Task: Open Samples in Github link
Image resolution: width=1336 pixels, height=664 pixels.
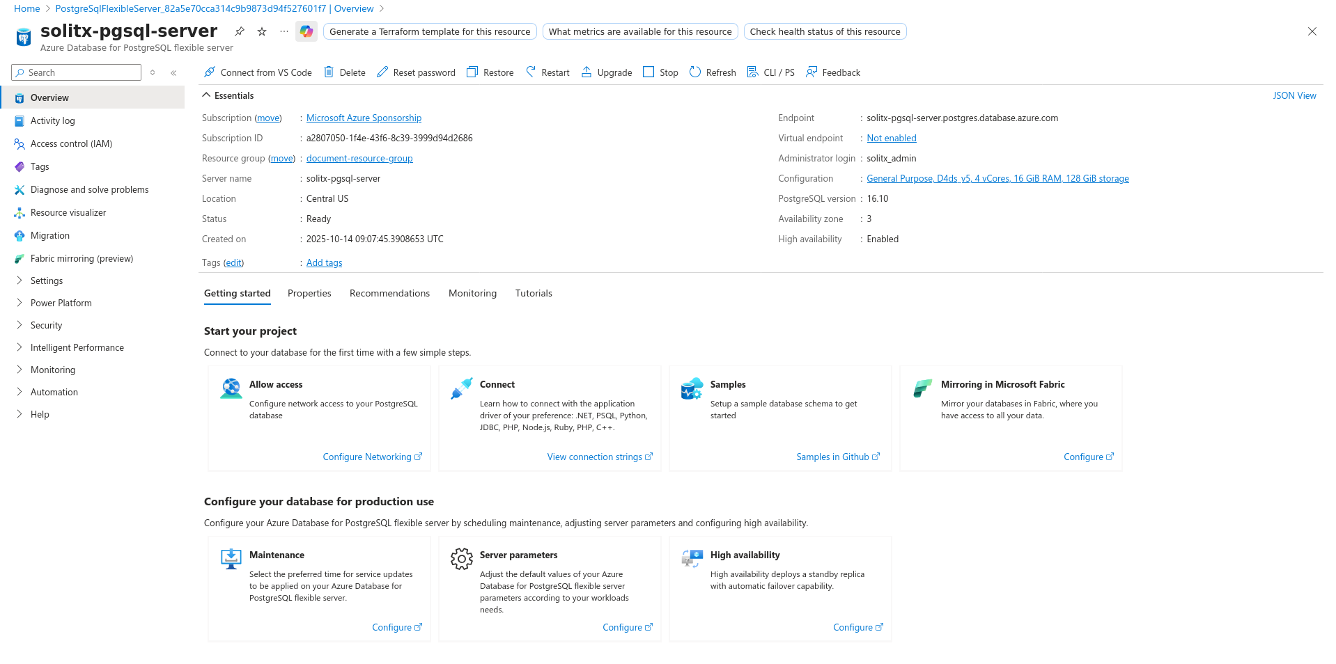Action: click(838, 457)
